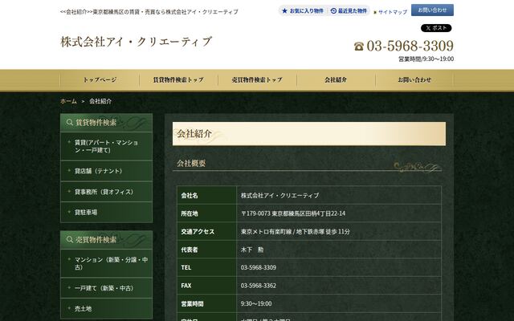Select お問い合わせ in the gold navigation bar
Viewport: 514px width, 321px height.
coord(414,79)
